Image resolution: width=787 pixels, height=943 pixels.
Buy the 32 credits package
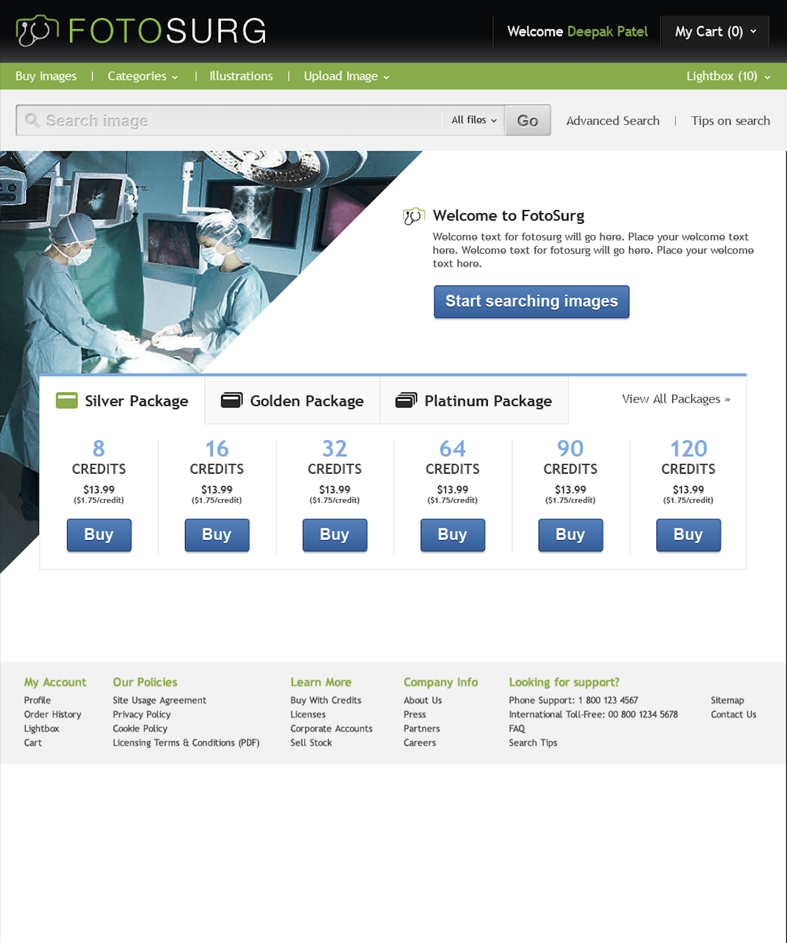click(x=335, y=535)
